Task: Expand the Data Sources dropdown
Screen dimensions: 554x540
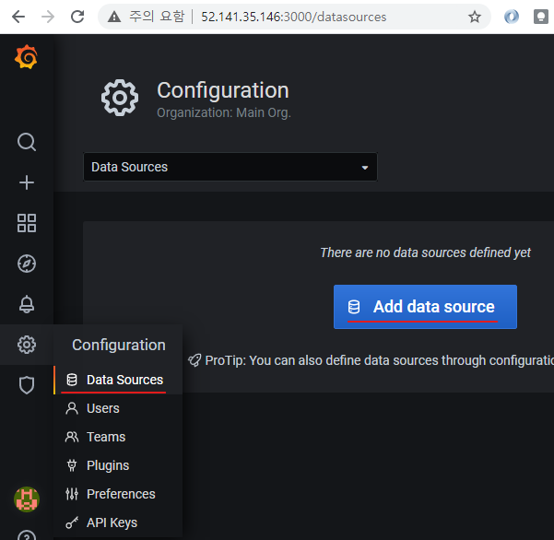Action: pyautogui.click(x=230, y=167)
